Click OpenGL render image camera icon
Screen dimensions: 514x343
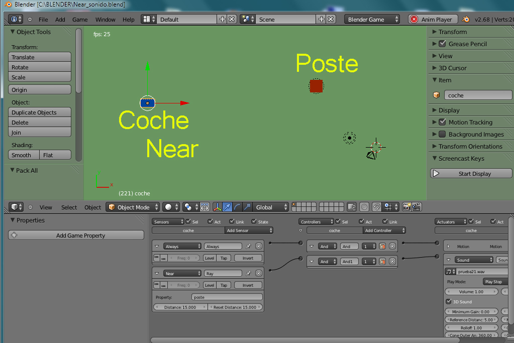(x=406, y=207)
